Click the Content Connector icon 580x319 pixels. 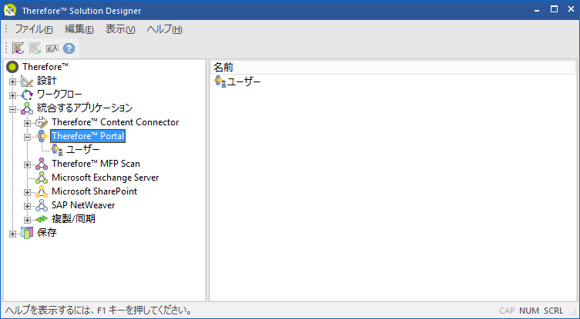[x=42, y=122]
